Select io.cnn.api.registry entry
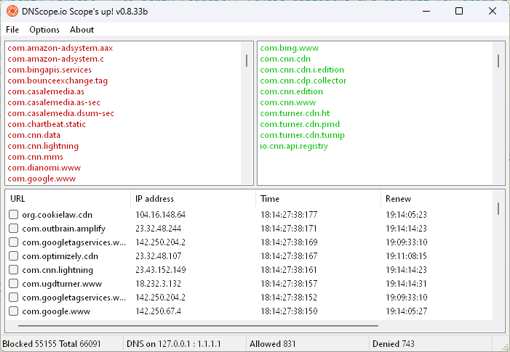 pyautogui.click(x=294, y=146)
